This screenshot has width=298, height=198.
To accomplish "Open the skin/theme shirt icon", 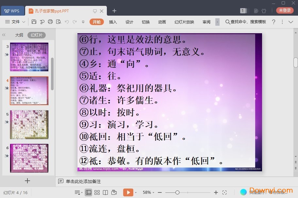I will (264, 11).
